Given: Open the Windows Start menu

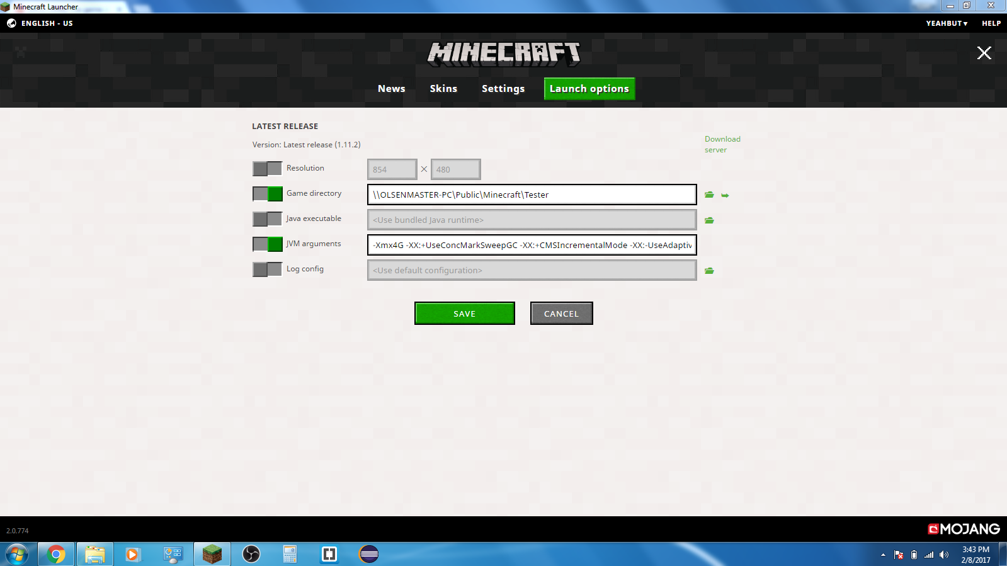Looking at the screenshot, I should click(17, 555).
